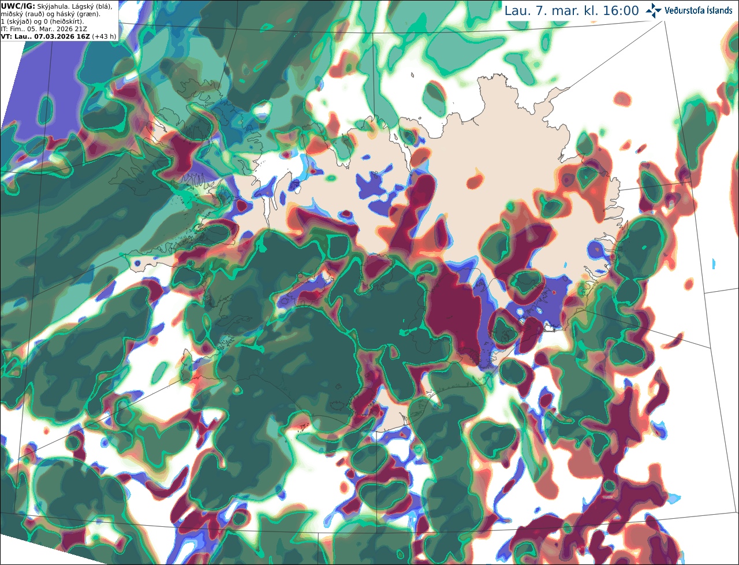Screen dimensions: 739x565
Task: Click the 'IT: Fim.. 05. Mar.. 2026 21Z' line
Action: point(44,28)
